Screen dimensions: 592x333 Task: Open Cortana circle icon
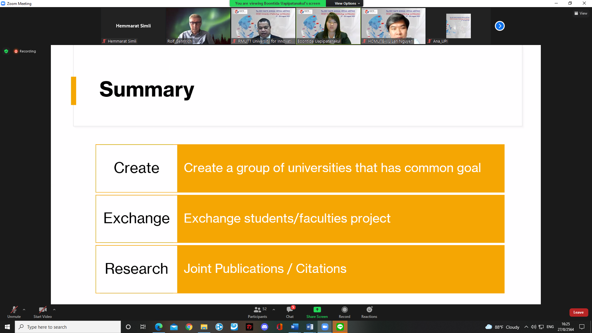coord(128,327)
